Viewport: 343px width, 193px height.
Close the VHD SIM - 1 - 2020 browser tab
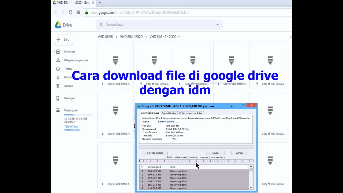[93, 3]
